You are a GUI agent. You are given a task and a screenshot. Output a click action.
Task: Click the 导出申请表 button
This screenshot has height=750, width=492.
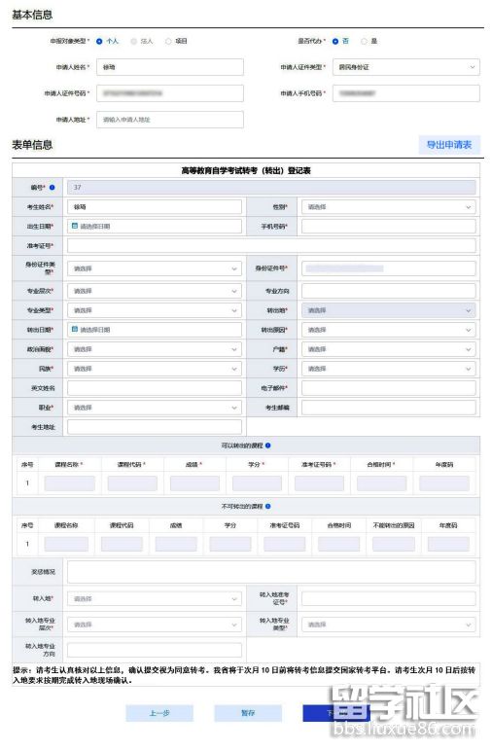(x=449, y=145)
